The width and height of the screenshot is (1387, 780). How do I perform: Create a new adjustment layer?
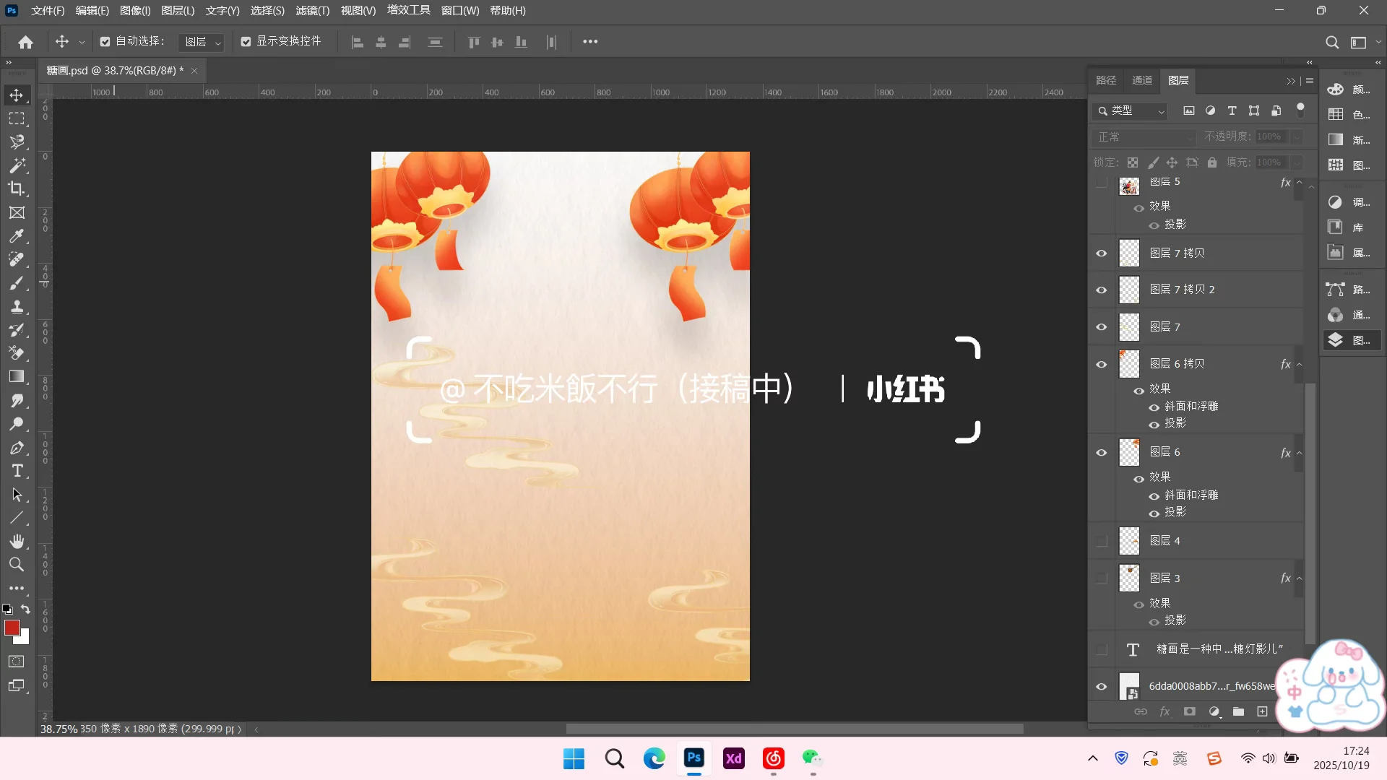(x=1214, y=711)
